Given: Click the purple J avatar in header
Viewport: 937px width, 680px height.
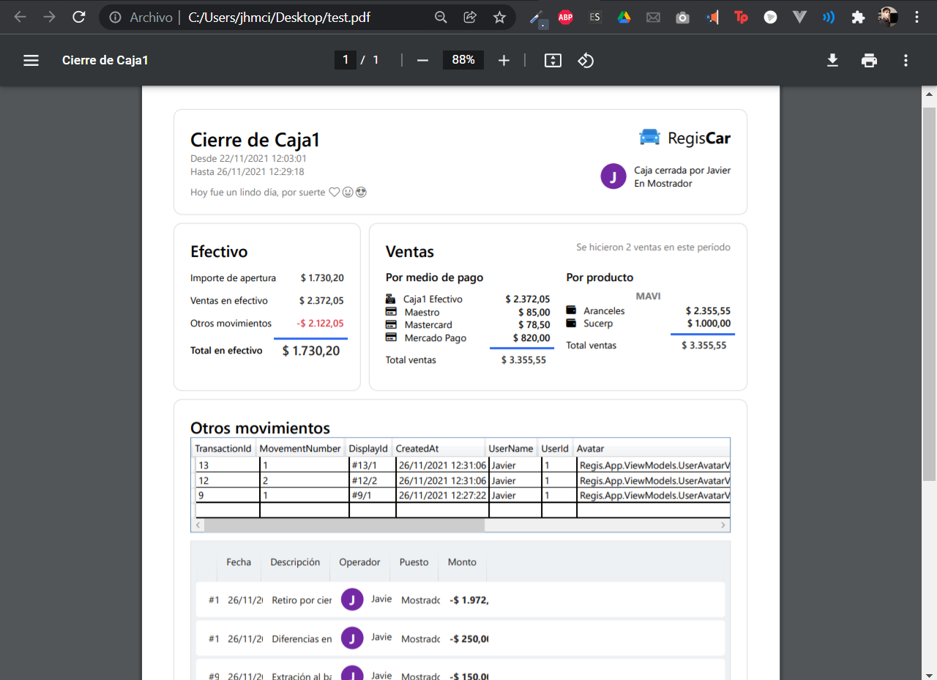Looking at the screenshot, I should pos(613,176).
